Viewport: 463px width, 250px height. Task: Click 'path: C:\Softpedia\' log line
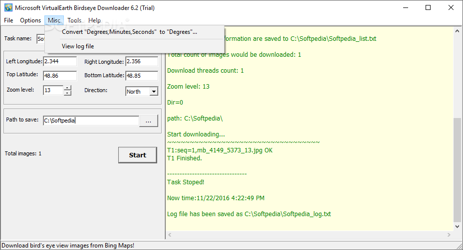[x=195, y=119]
